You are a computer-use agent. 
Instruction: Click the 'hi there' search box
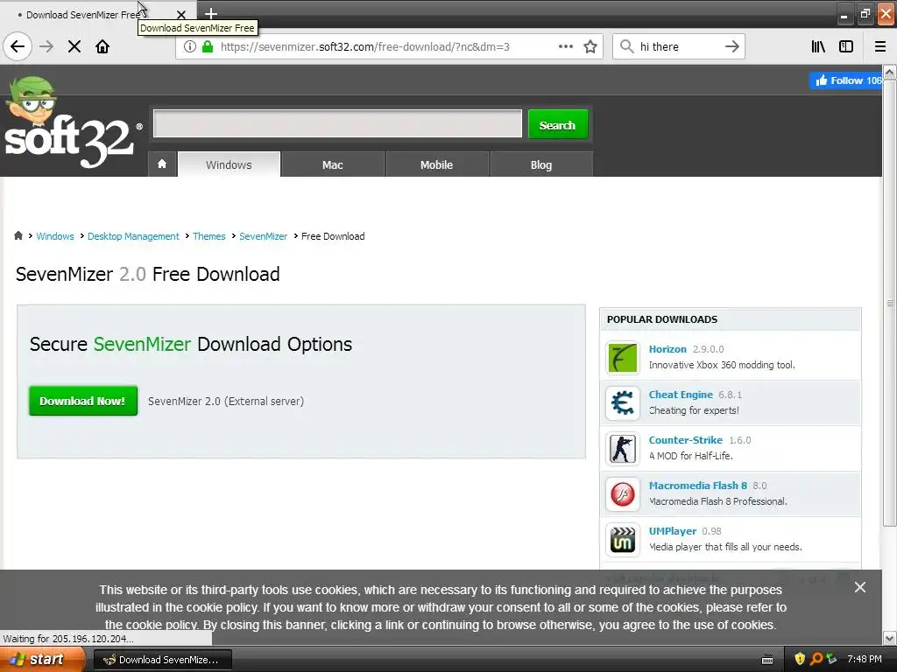point(678,47)
